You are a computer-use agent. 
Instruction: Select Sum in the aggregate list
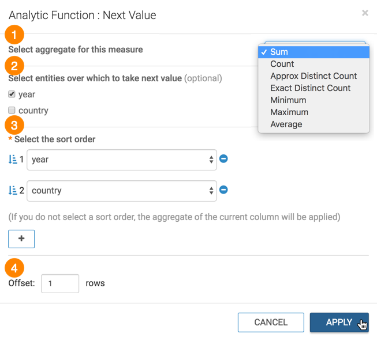[313, 52]
